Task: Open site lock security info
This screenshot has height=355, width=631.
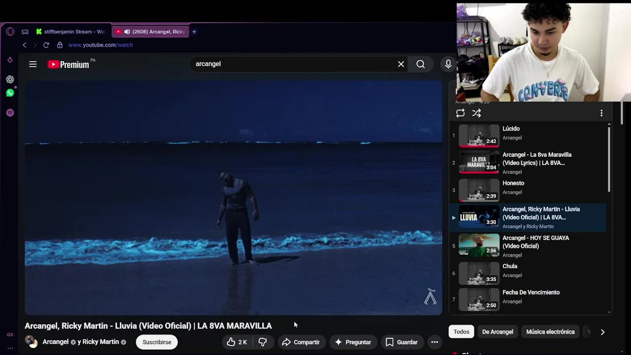Action: tap(60, 45)
